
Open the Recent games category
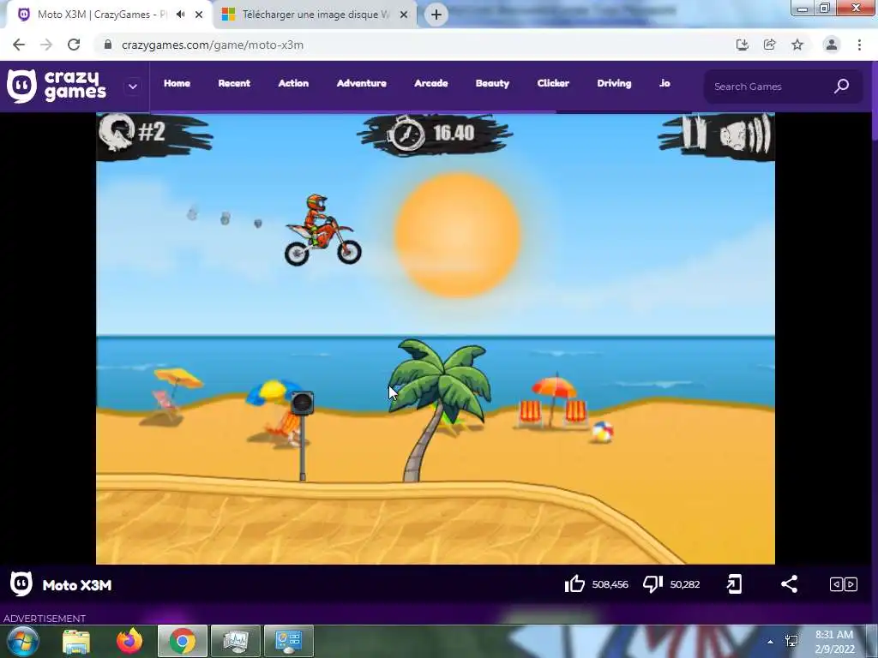(234, 83)
